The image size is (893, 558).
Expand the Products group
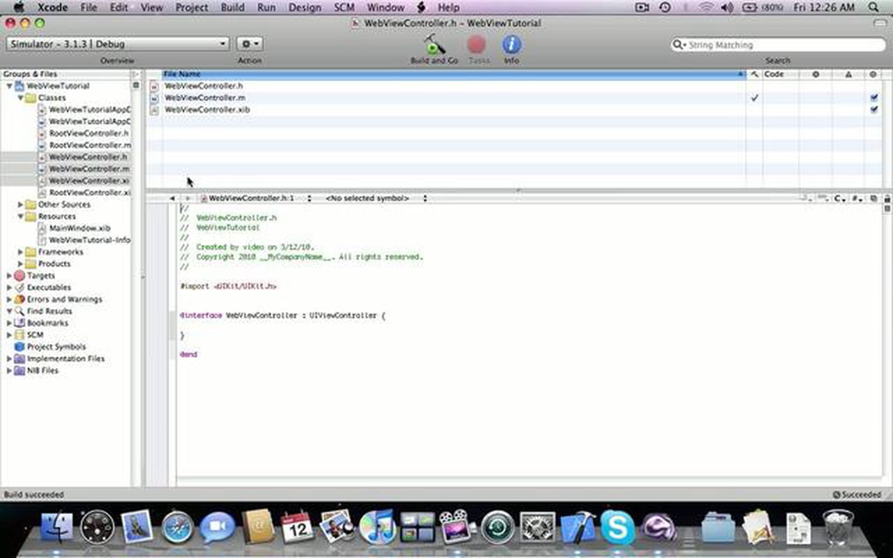click(21, 264)
